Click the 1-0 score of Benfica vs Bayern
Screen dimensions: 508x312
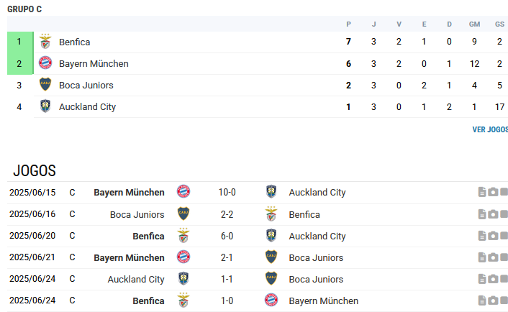(x=227, y=300)
